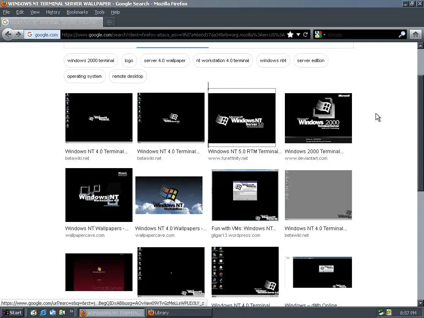The height and width of the screenshot is (318, 424).
Task: Open the Tools menu
Action: [99, 12]
